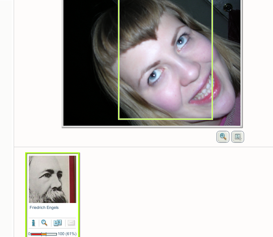Open the info icon under Friedrich Engels
Screen dimensions: 273x237
(x=33, y=223)
